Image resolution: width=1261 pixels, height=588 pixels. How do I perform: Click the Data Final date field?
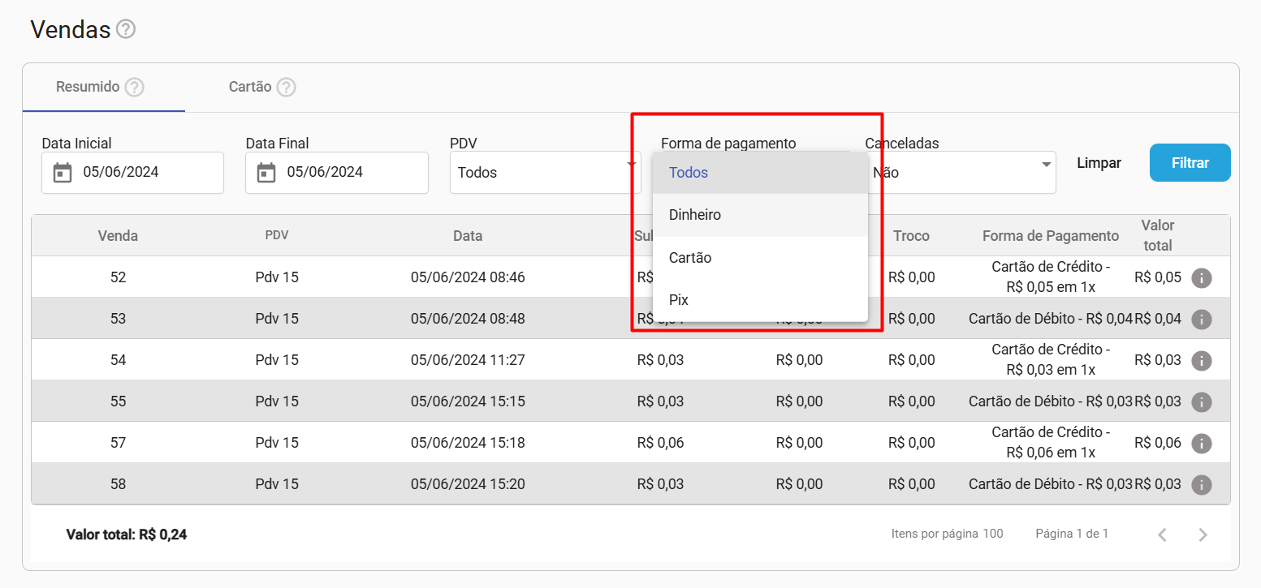click(337, 173)
